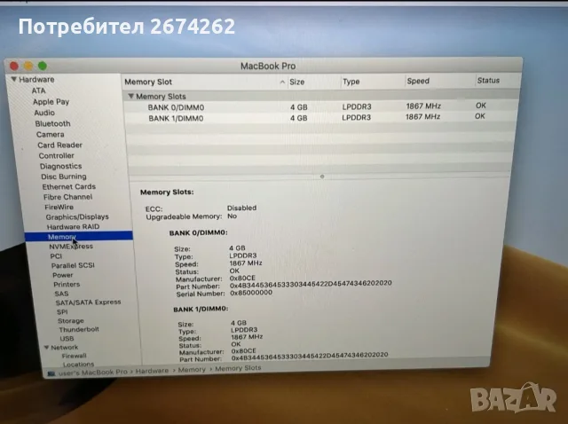
Task: Select Fibre Channel in the sidebar
Action: 67,197
